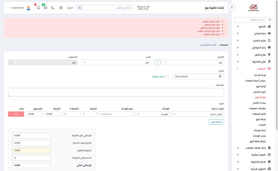Screen dimensions: 278x171
Task: Click the المبلغ المطلوب amount field
Action: click(31, 150)
